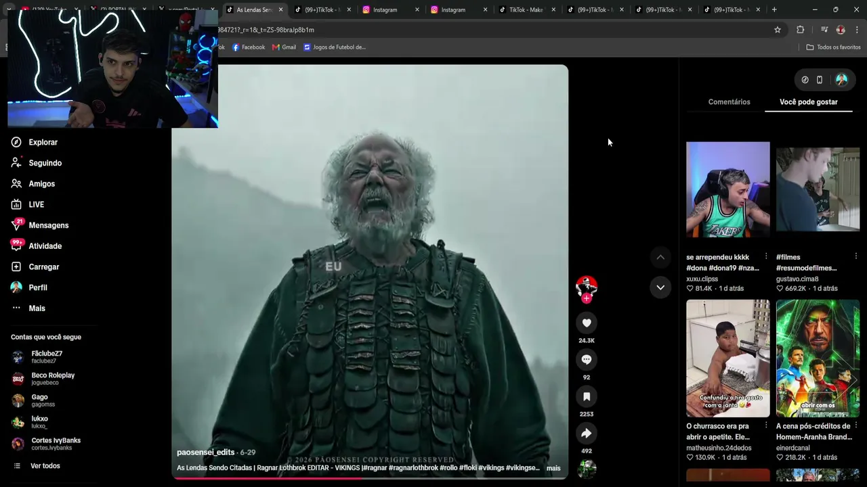Image resolution: width=867 pixels, height=487 pixels.
Task: Seek using the video progress bar
Action: [370, 478]
